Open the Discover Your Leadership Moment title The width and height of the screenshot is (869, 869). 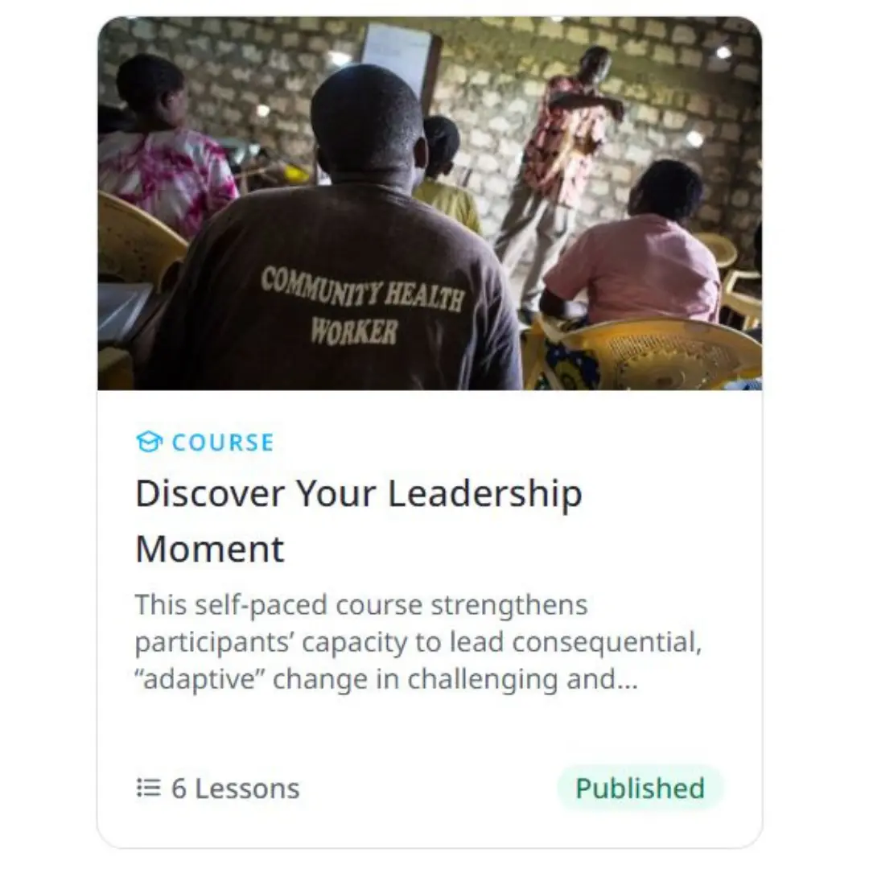tap(359, 521)
